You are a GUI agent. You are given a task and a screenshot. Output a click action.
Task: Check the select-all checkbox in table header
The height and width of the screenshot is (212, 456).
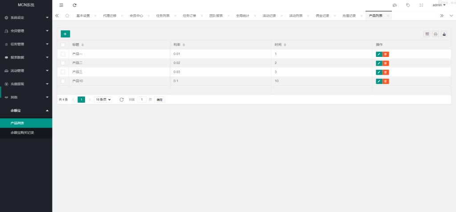click(x=63, y=45)
